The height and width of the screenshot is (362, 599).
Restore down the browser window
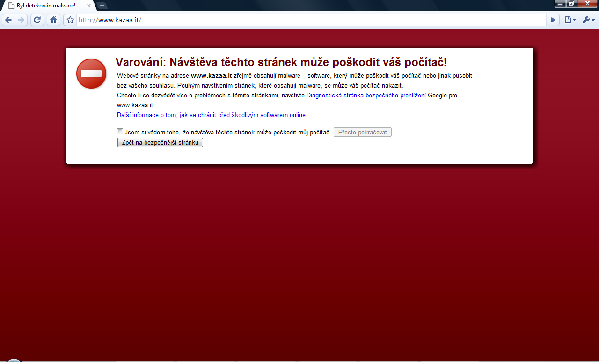click(x=572, y=3)
